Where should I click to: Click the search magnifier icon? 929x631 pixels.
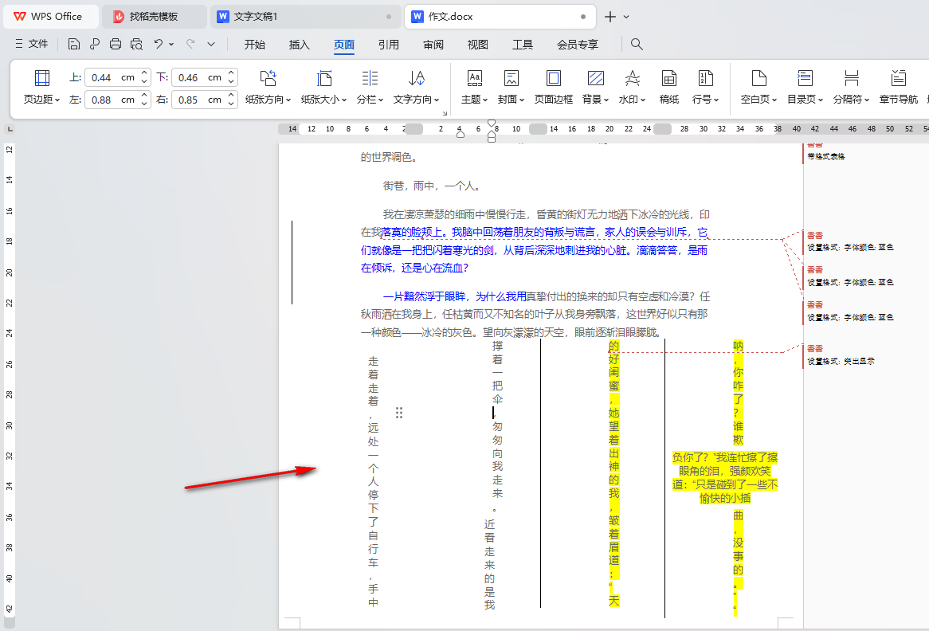637,44
